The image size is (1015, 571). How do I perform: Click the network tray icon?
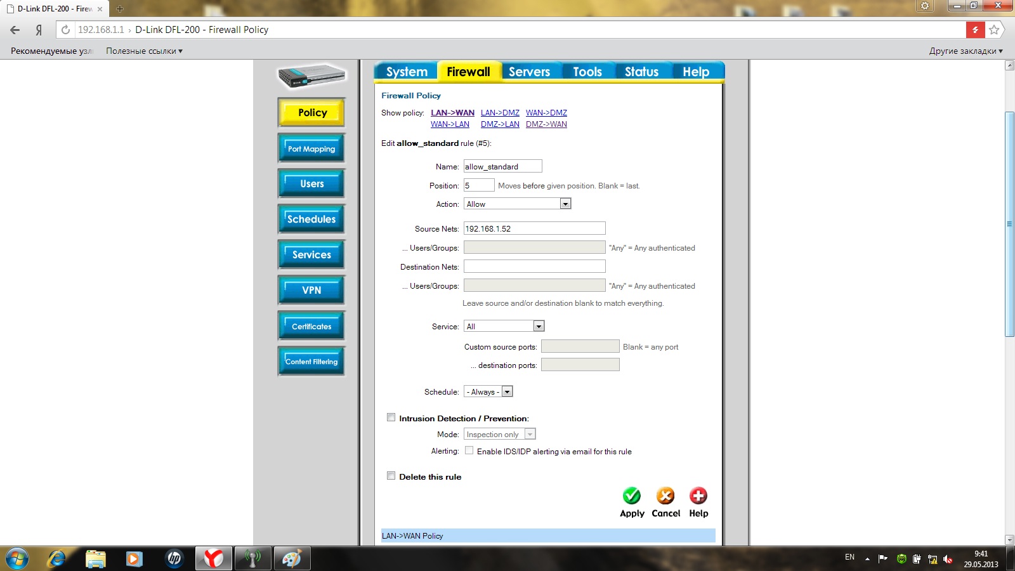[x=933, y=559]
